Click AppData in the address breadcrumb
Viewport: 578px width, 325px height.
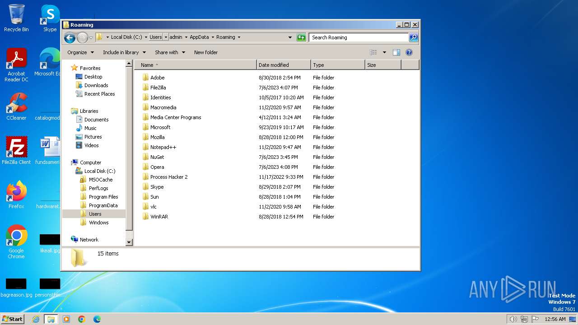click(199, 37)
